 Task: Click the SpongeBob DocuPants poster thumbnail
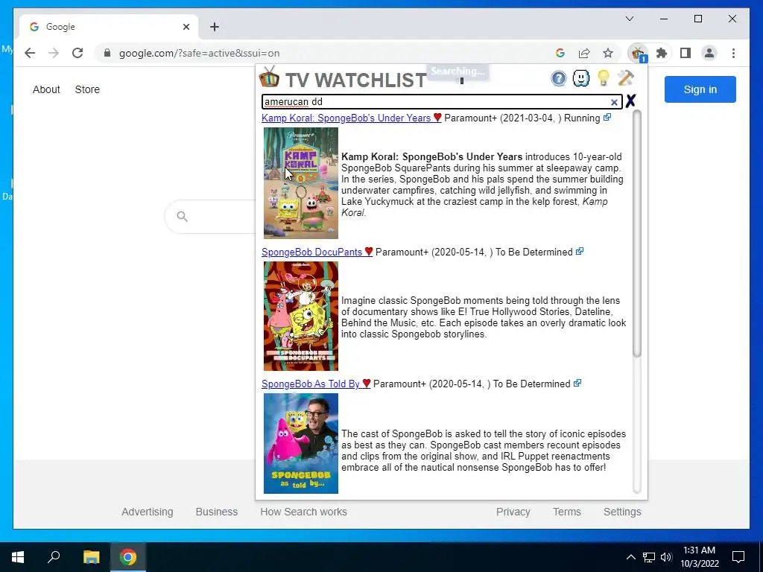tap(301, 316)
